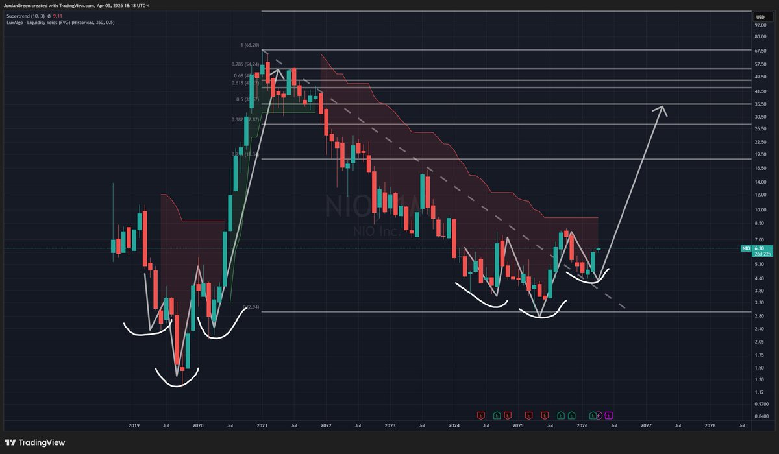Click the 2027 label on time axis

pos(646,425)
